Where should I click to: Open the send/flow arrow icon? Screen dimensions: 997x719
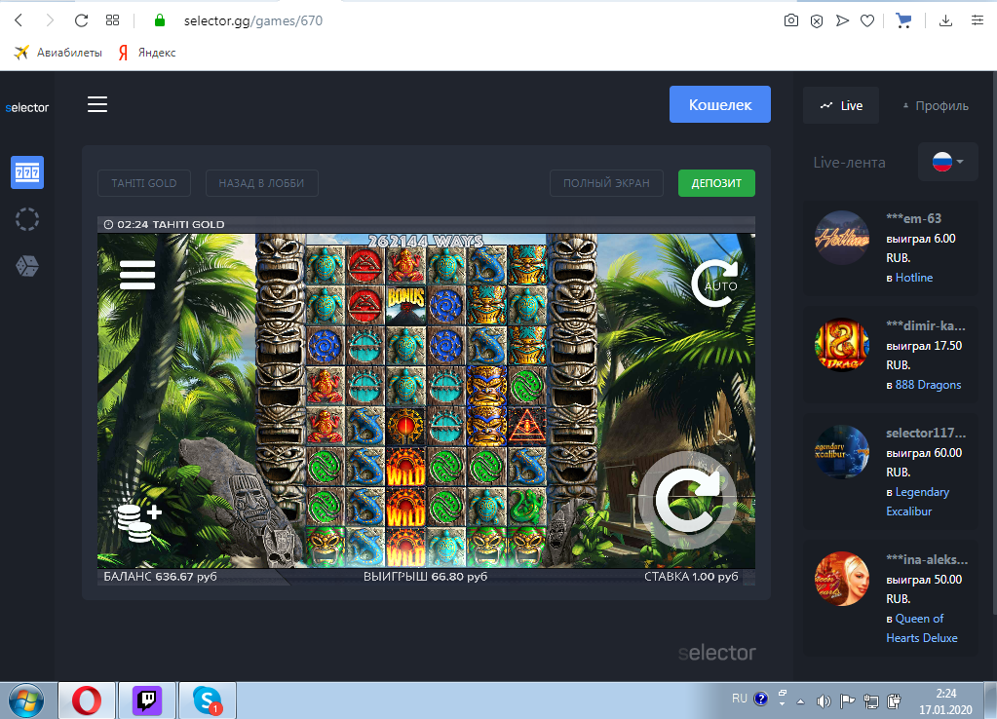(842, 21)
